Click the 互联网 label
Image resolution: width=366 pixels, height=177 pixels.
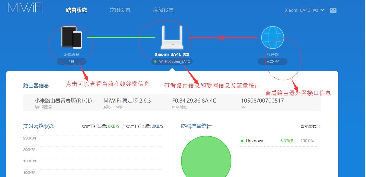tap(273, 54)
